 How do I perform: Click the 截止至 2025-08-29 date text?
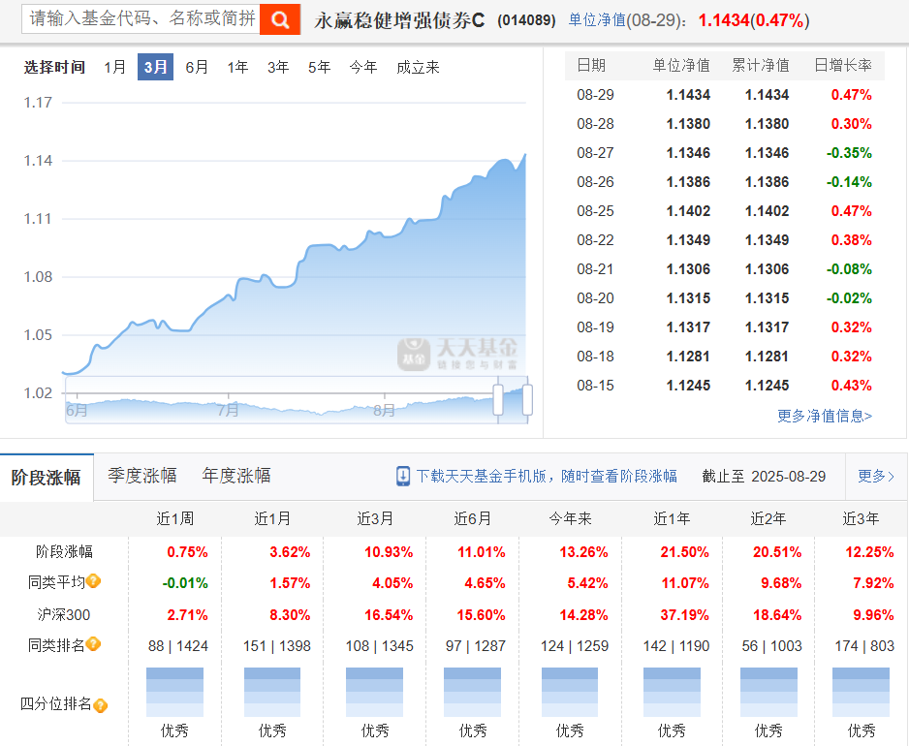click(764, 476)
